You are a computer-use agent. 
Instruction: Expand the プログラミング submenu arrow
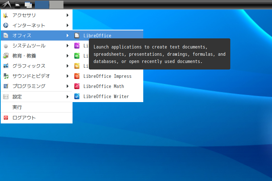(x=67, y=86)
